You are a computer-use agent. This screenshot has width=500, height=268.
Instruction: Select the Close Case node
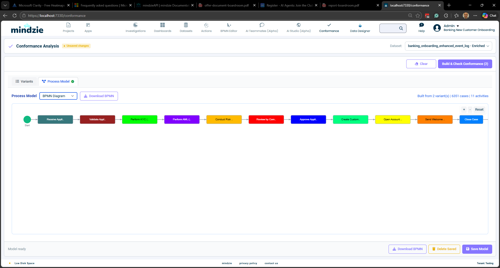coord(471,119)
